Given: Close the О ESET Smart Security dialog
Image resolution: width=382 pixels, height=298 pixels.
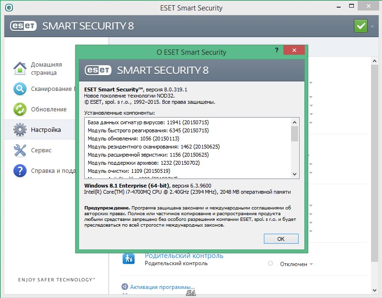Looking at the screenshot, I should tap(294, 50).
